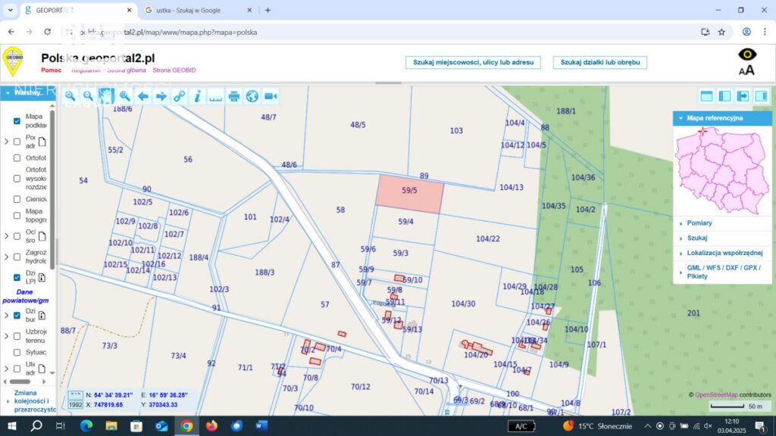Click the globe icon in map toolbar
776x436 pixels.
coord(252,96)
